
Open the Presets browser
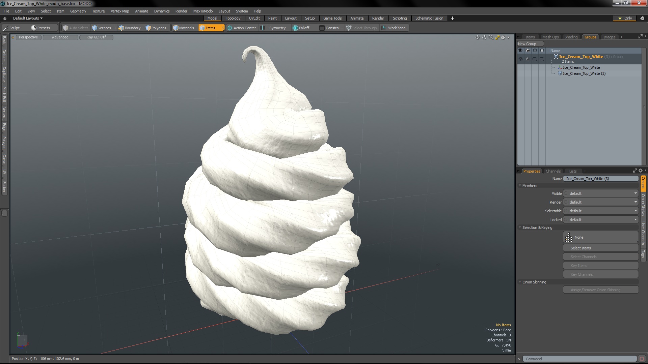pos(40,28)
